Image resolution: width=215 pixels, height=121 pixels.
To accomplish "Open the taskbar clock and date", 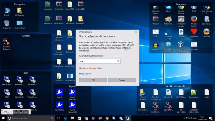I will [203, 118].
